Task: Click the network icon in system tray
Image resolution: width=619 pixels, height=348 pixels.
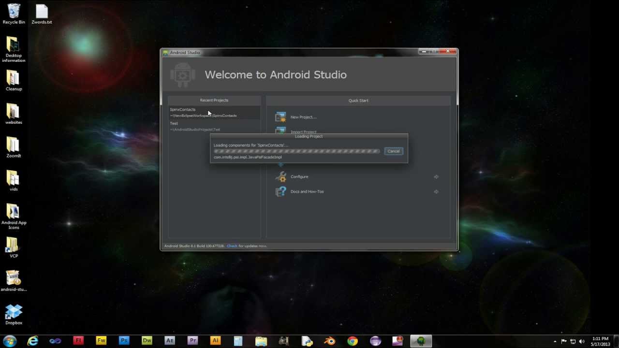Action: coord(573,341)
